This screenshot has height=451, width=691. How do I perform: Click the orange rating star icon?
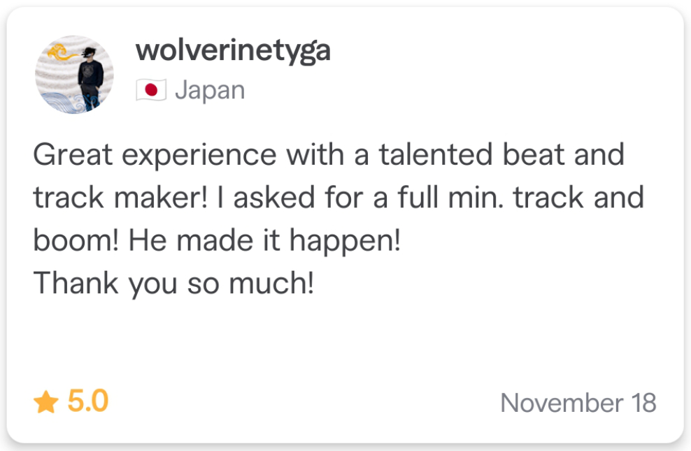(x=46, y=401)
